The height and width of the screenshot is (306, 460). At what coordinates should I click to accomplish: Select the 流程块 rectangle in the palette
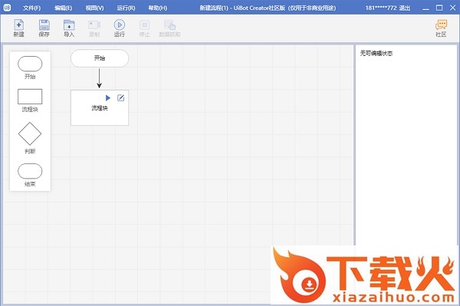coord(30,97)
